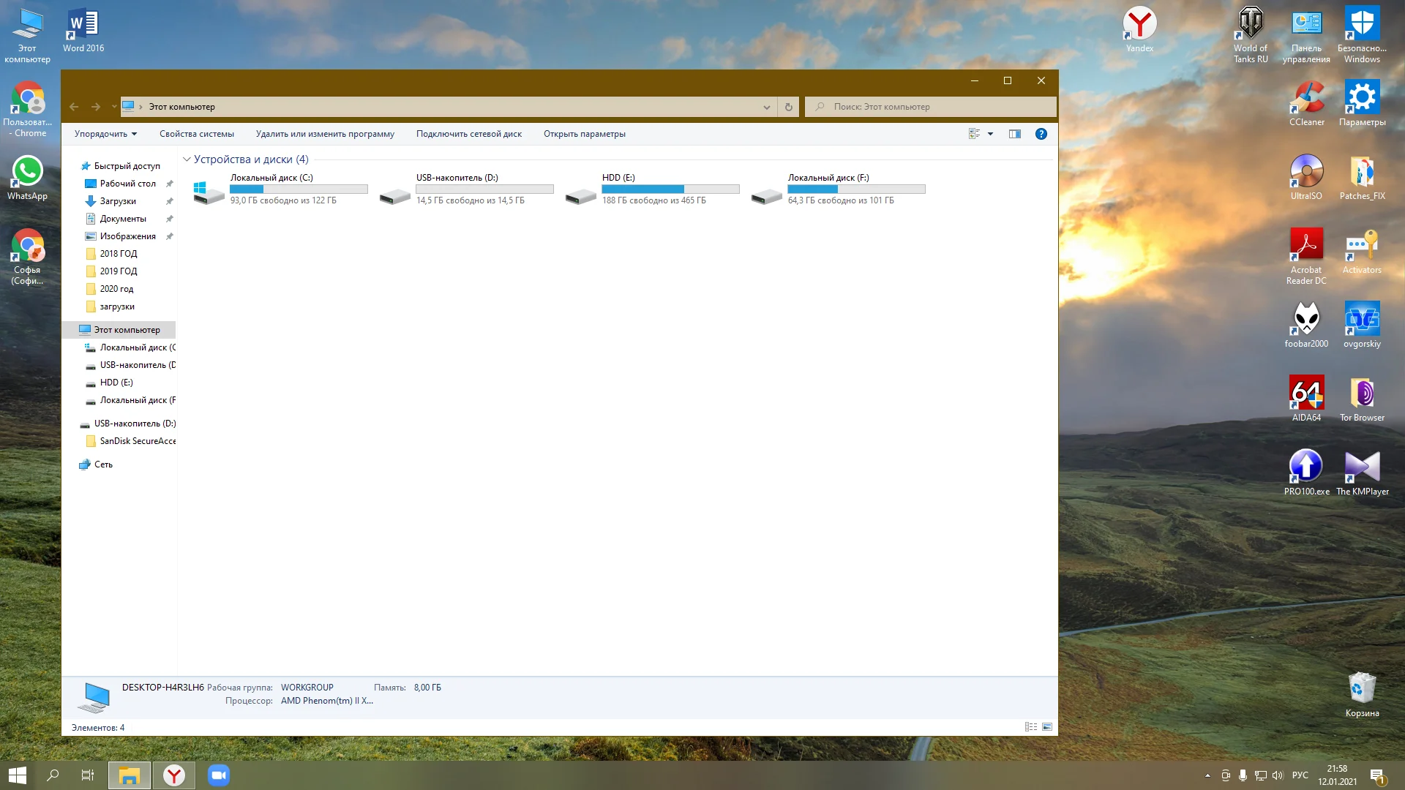Click the back navigation arrow
This screenshot has height=790, width=1405.
point(74,107)
